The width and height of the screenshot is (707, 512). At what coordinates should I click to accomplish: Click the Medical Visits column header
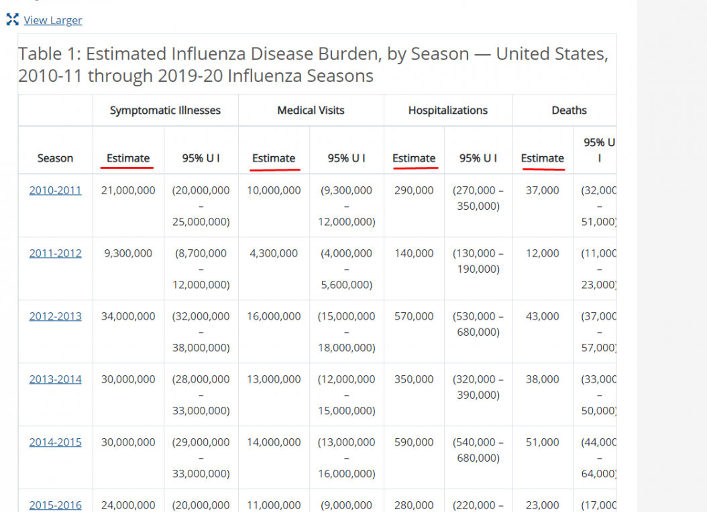pyautogui.click(x=311, y=111)
